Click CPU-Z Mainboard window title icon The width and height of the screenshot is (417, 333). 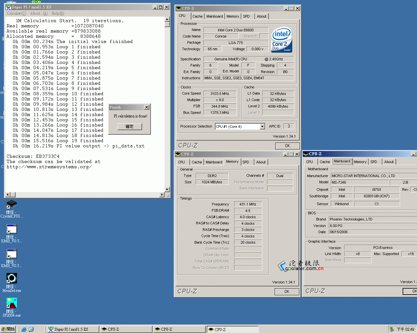[x=306, y=154]
